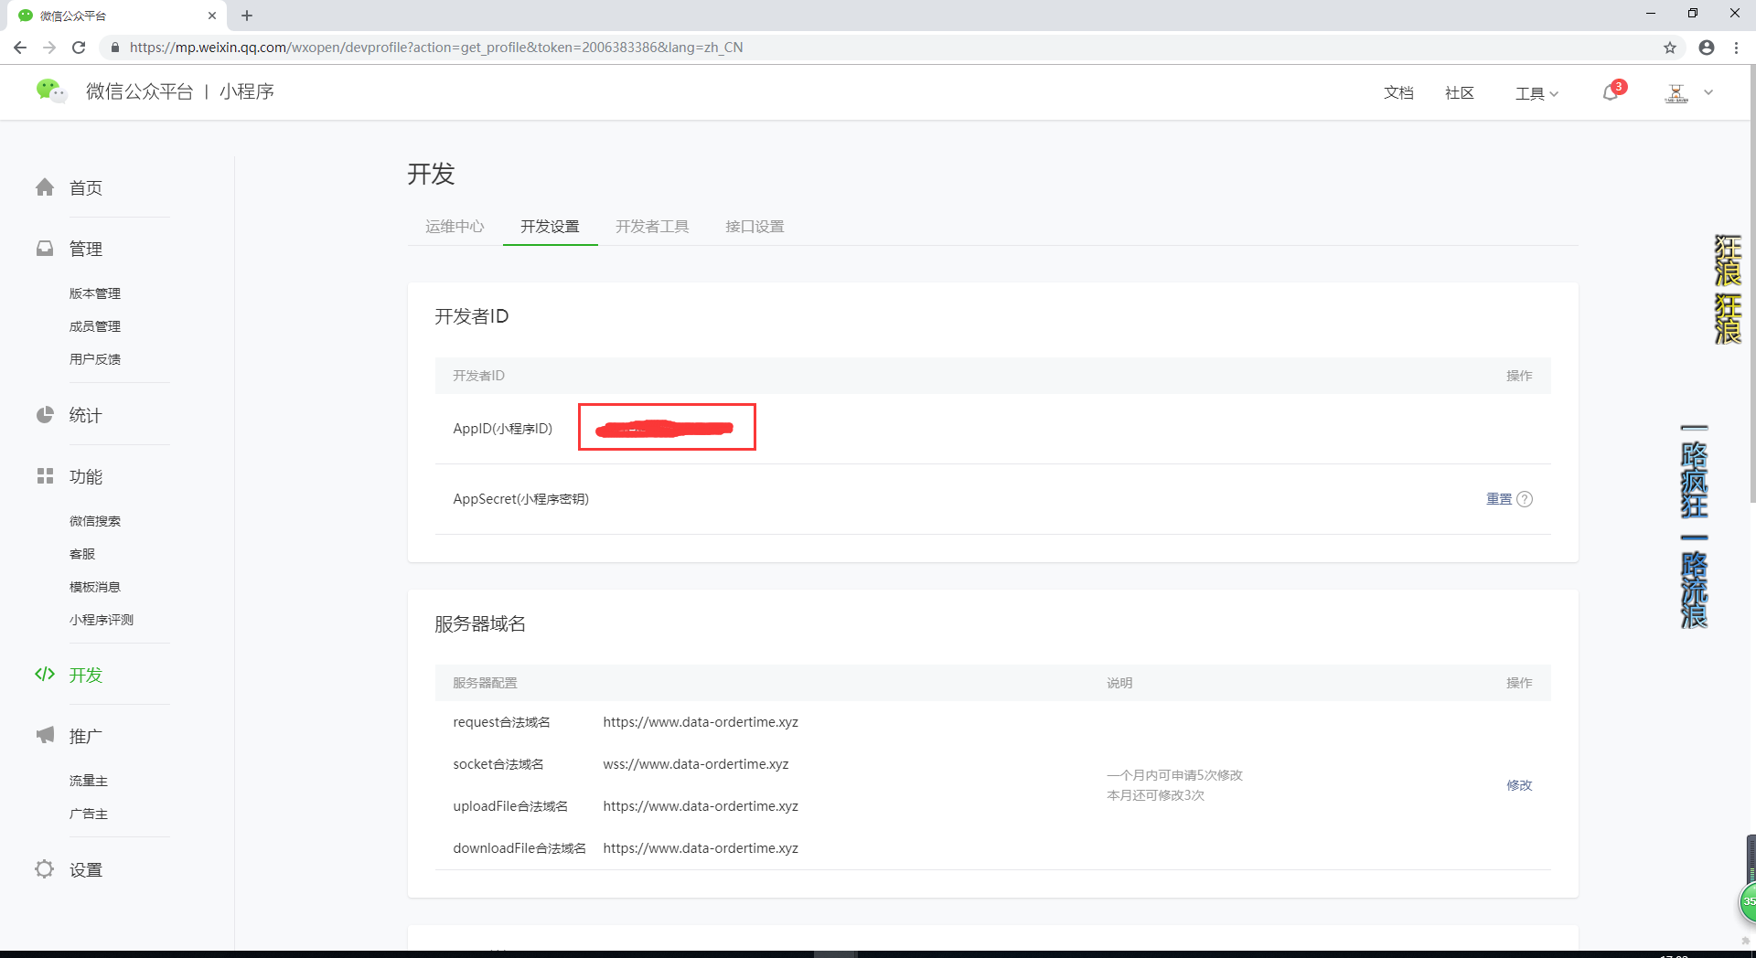Open the Chrome profile icon
The height and width of the screenshot is (958, 1756).
(x=1707, y=48)
